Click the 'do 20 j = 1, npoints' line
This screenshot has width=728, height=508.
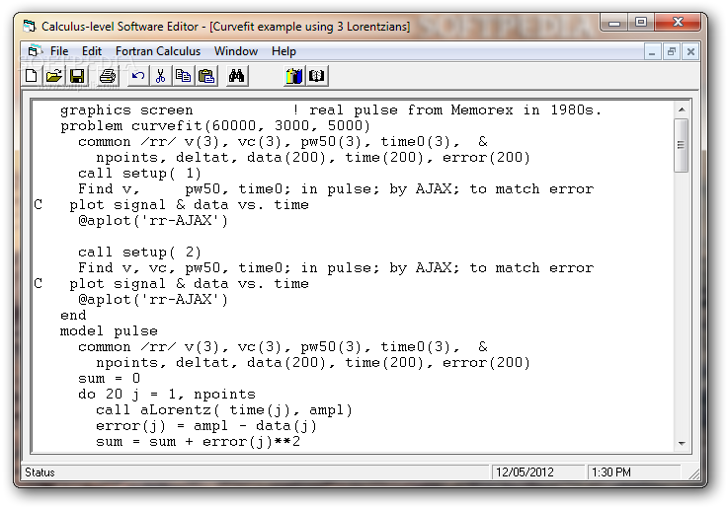tap(167, 394)
